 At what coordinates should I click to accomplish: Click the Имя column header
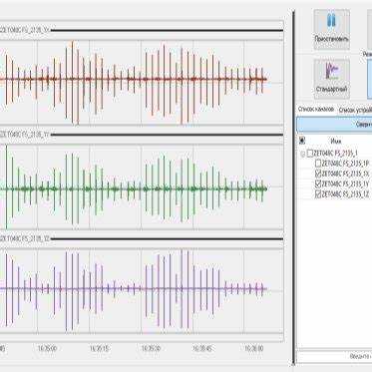[x=336, y=142]
